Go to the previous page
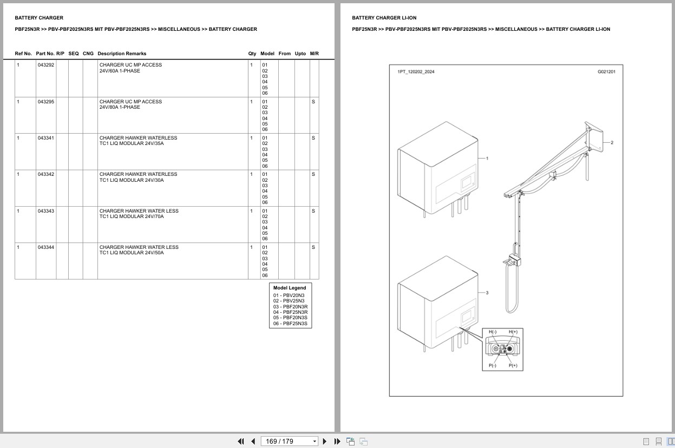675x448 pixels. pos(253,442)
